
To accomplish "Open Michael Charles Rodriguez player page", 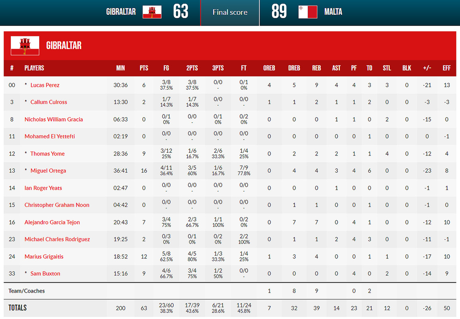I will pyautogui.click(x=57, y=239).
